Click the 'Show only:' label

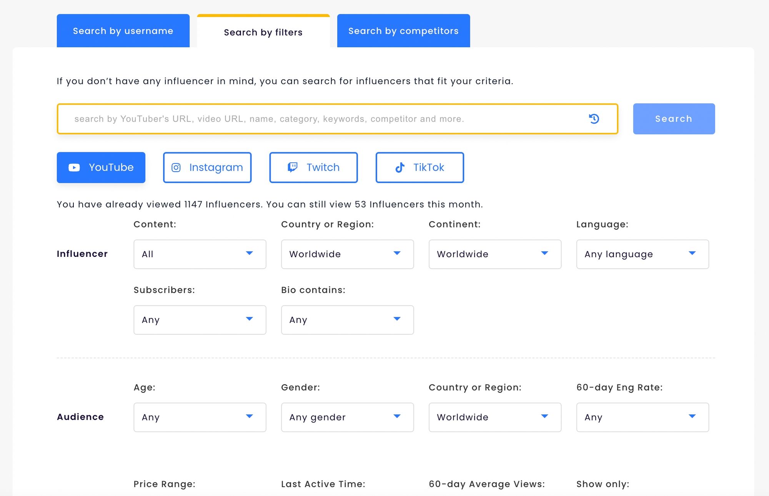pyautogui.click(x=603, y=484)
